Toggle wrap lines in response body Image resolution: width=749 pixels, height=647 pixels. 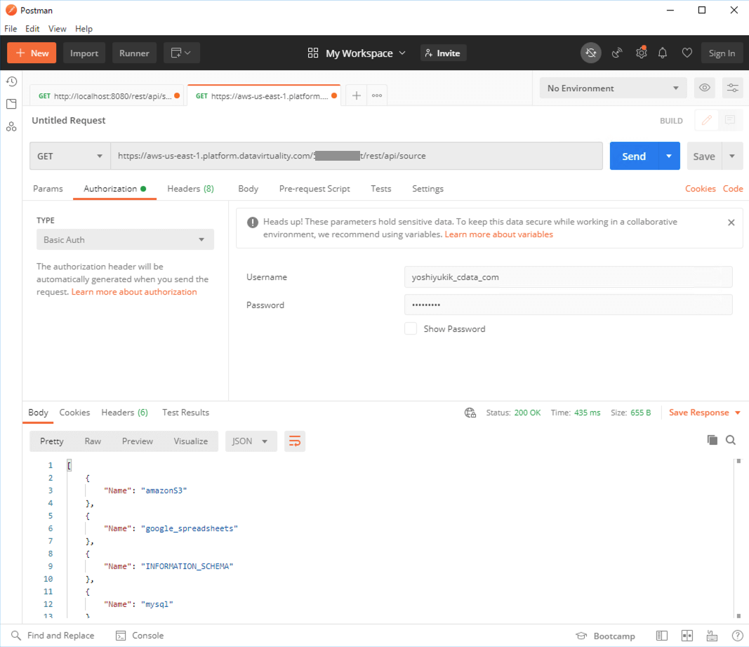tap(294, 441)
